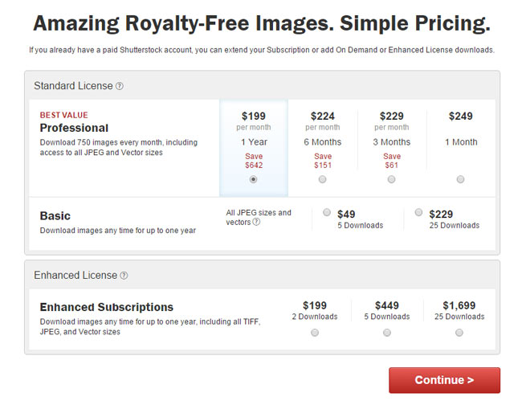Select the $224 per month 6 Months plan
This screenshot has height=401, width=522.
[322, 179]
